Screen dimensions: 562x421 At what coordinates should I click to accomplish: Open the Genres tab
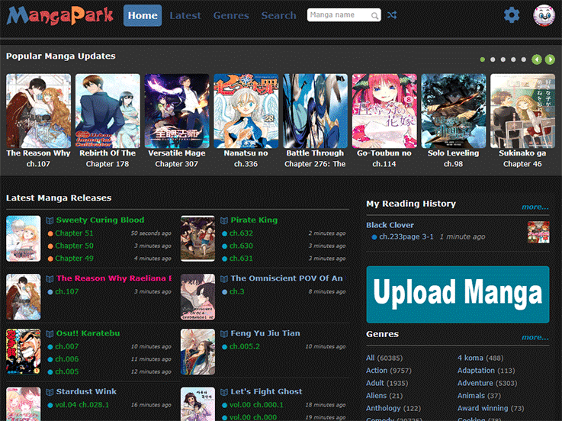(231, 15)
